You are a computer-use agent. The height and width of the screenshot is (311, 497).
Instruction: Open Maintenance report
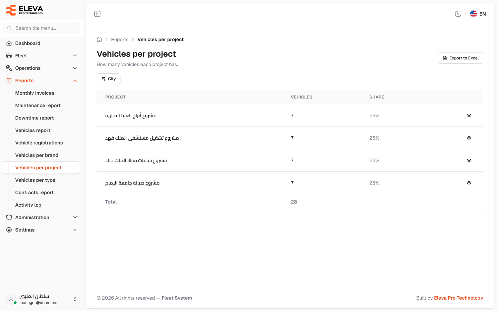(x=38, y=105)
